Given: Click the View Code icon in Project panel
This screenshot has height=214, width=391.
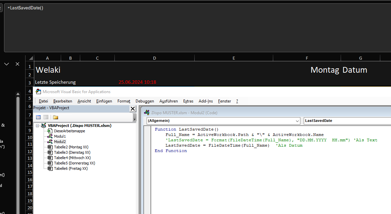Looking at the screenshot, I should [38, 117].
